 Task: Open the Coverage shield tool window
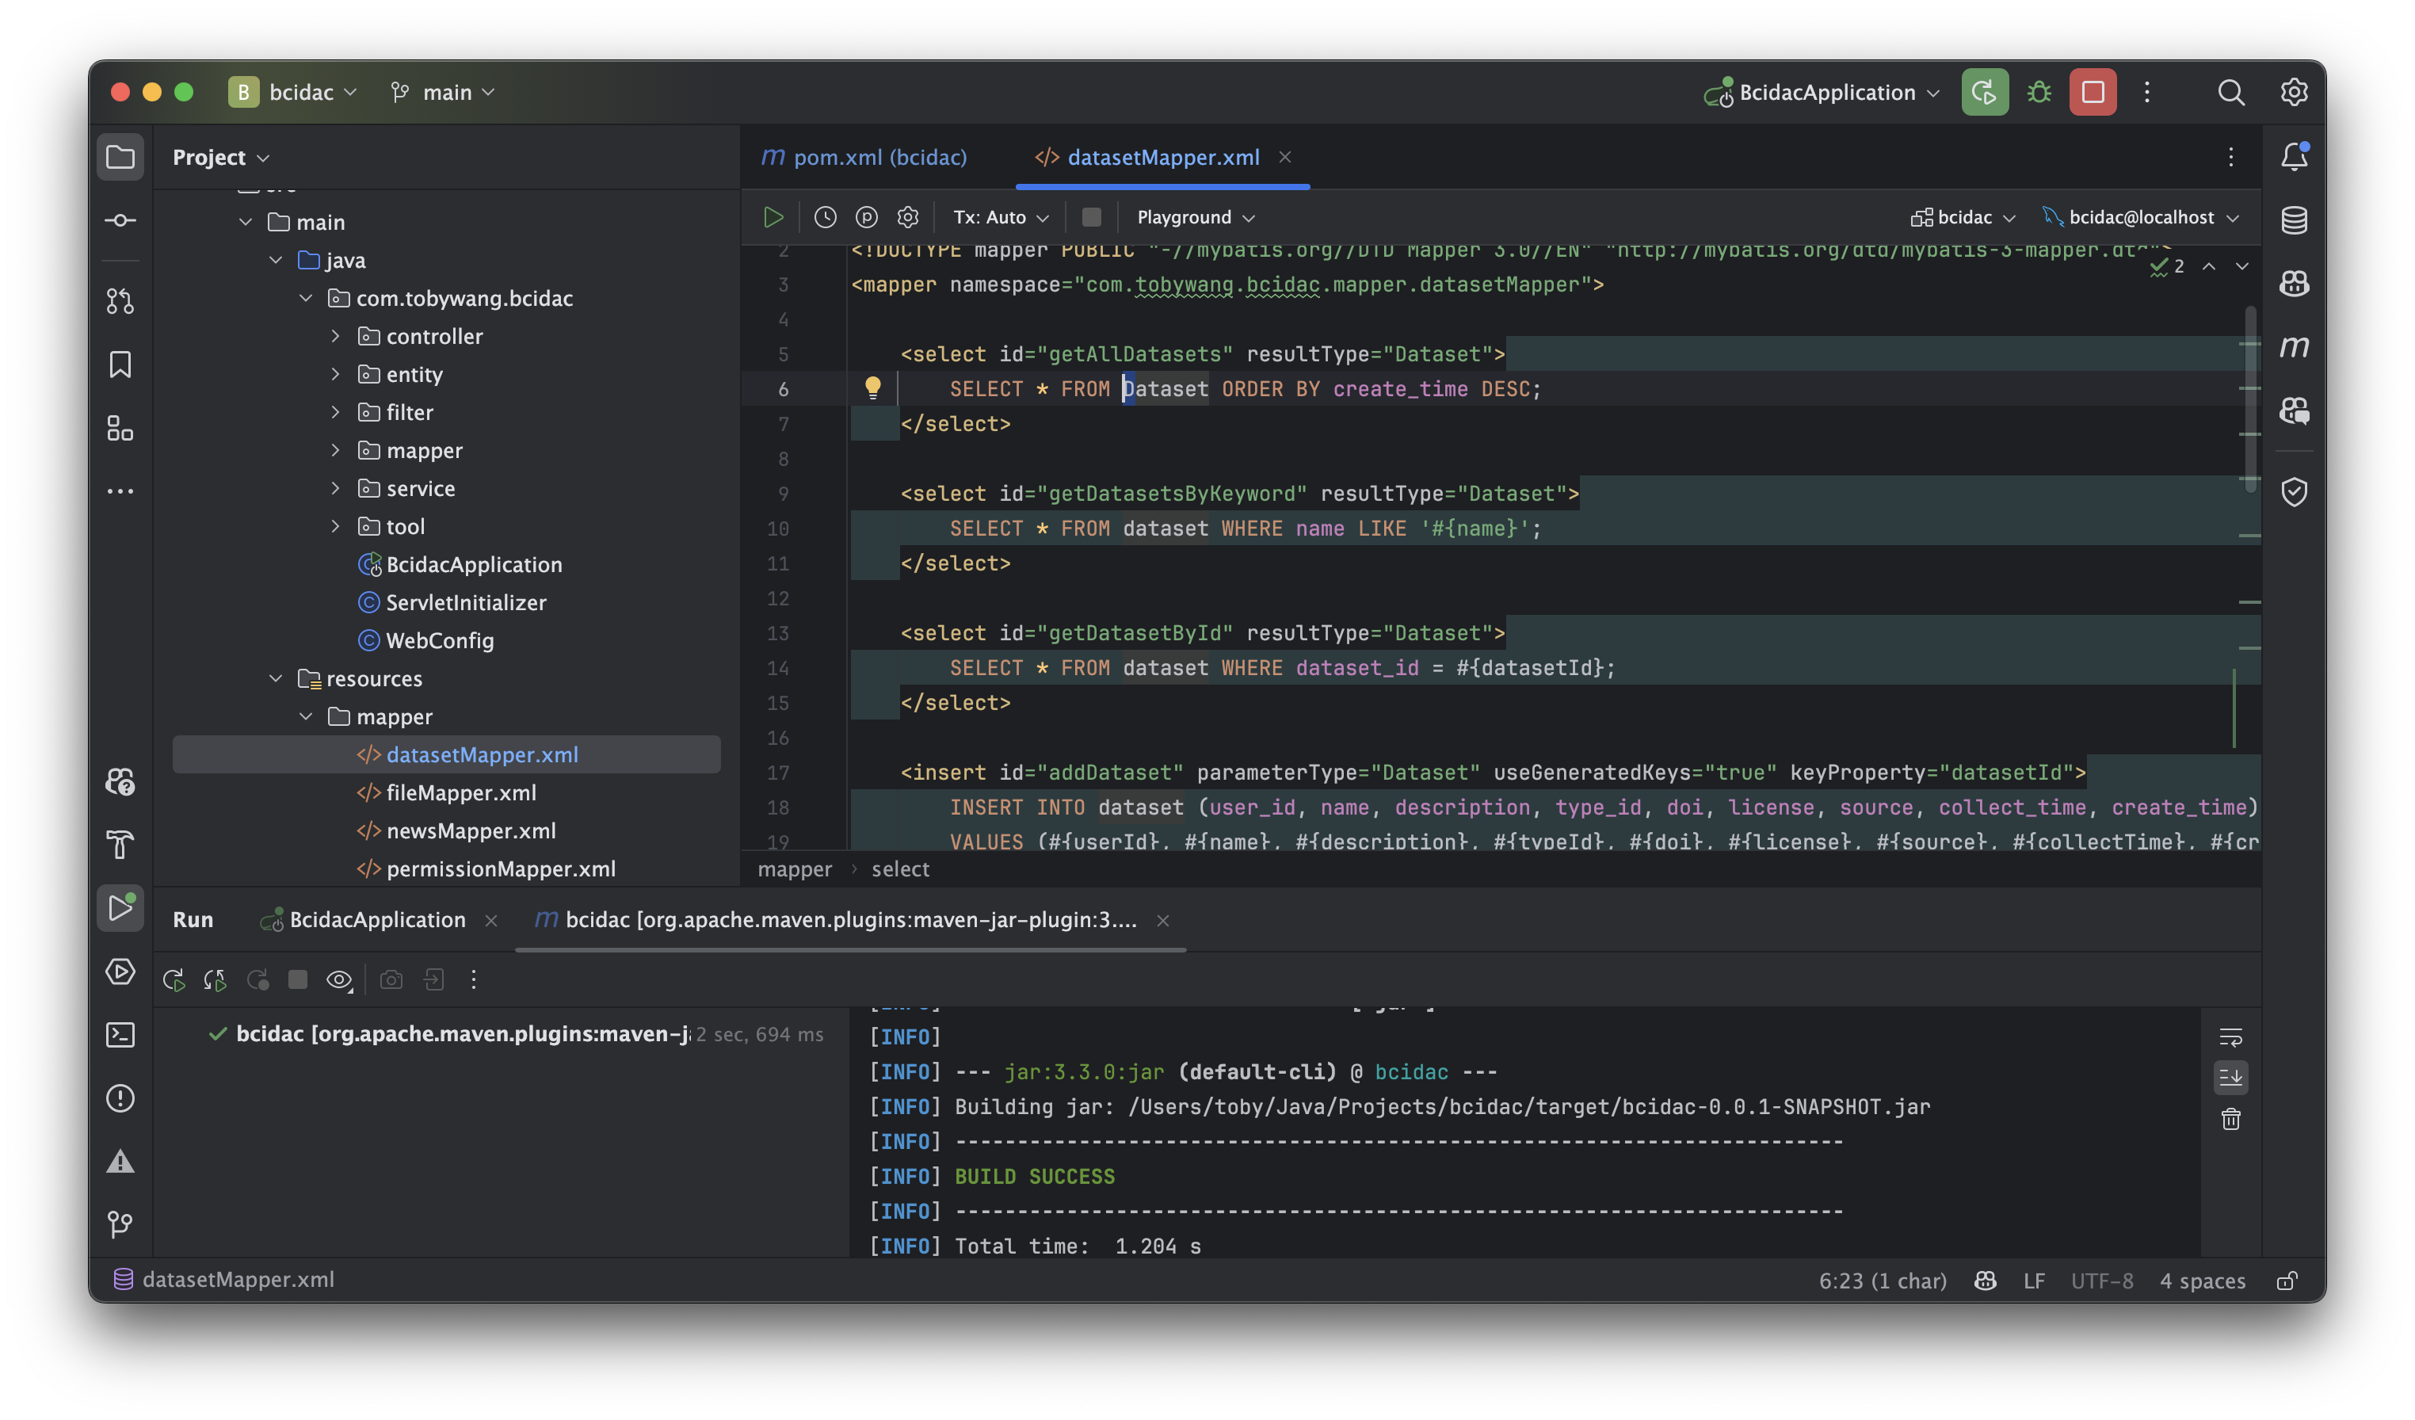[x=2295, y=493]
